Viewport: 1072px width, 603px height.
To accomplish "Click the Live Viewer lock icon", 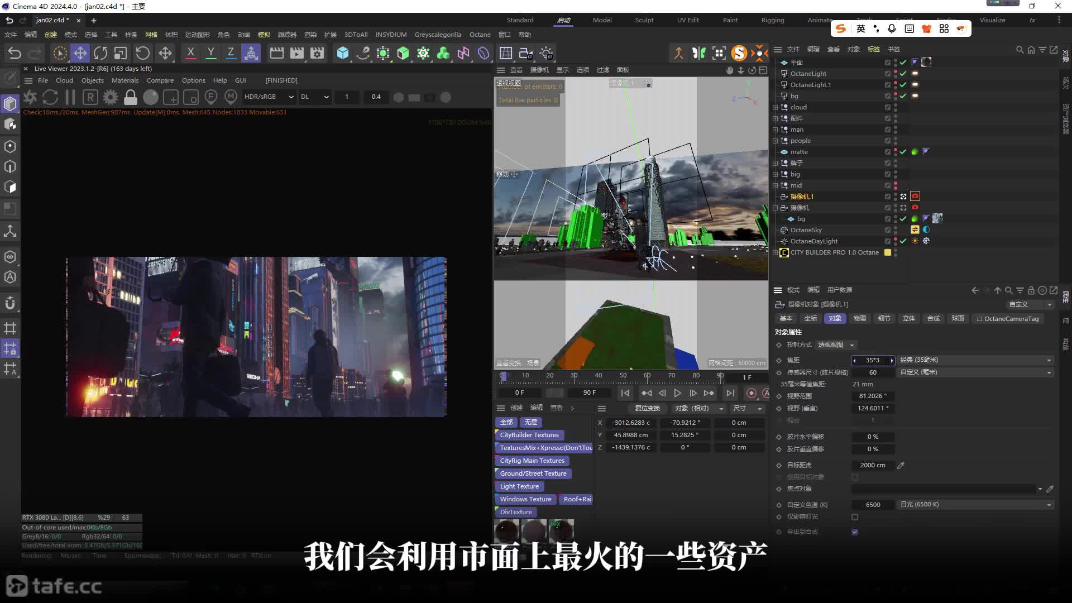I will tap(130, 97).
